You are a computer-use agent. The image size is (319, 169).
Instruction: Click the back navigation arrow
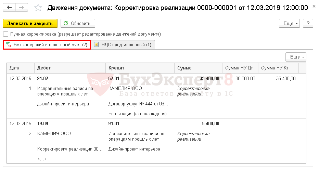(x=10, y=7)
